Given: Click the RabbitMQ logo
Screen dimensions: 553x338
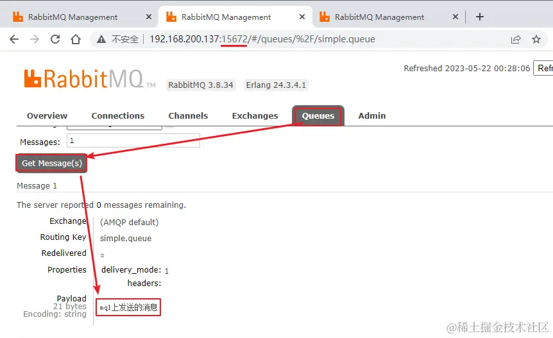Looking at the screenshot, I should click(x=90, y=79).
